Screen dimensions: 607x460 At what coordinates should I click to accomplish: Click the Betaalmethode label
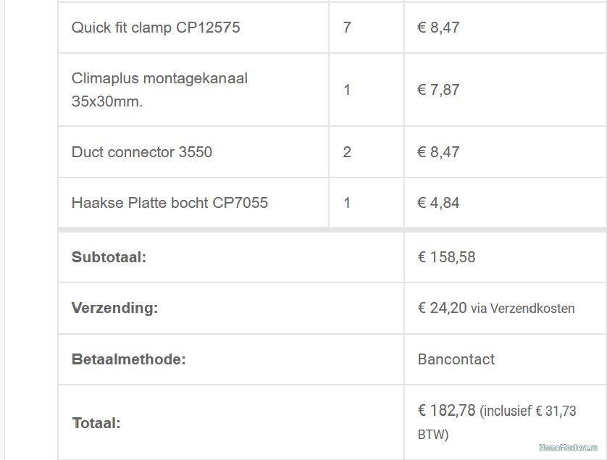click(x=128, y=359)
